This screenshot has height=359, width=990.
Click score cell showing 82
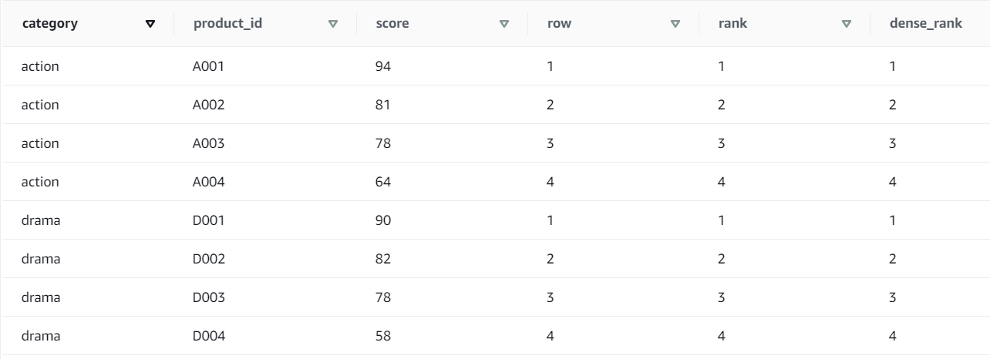pos(383,259)
